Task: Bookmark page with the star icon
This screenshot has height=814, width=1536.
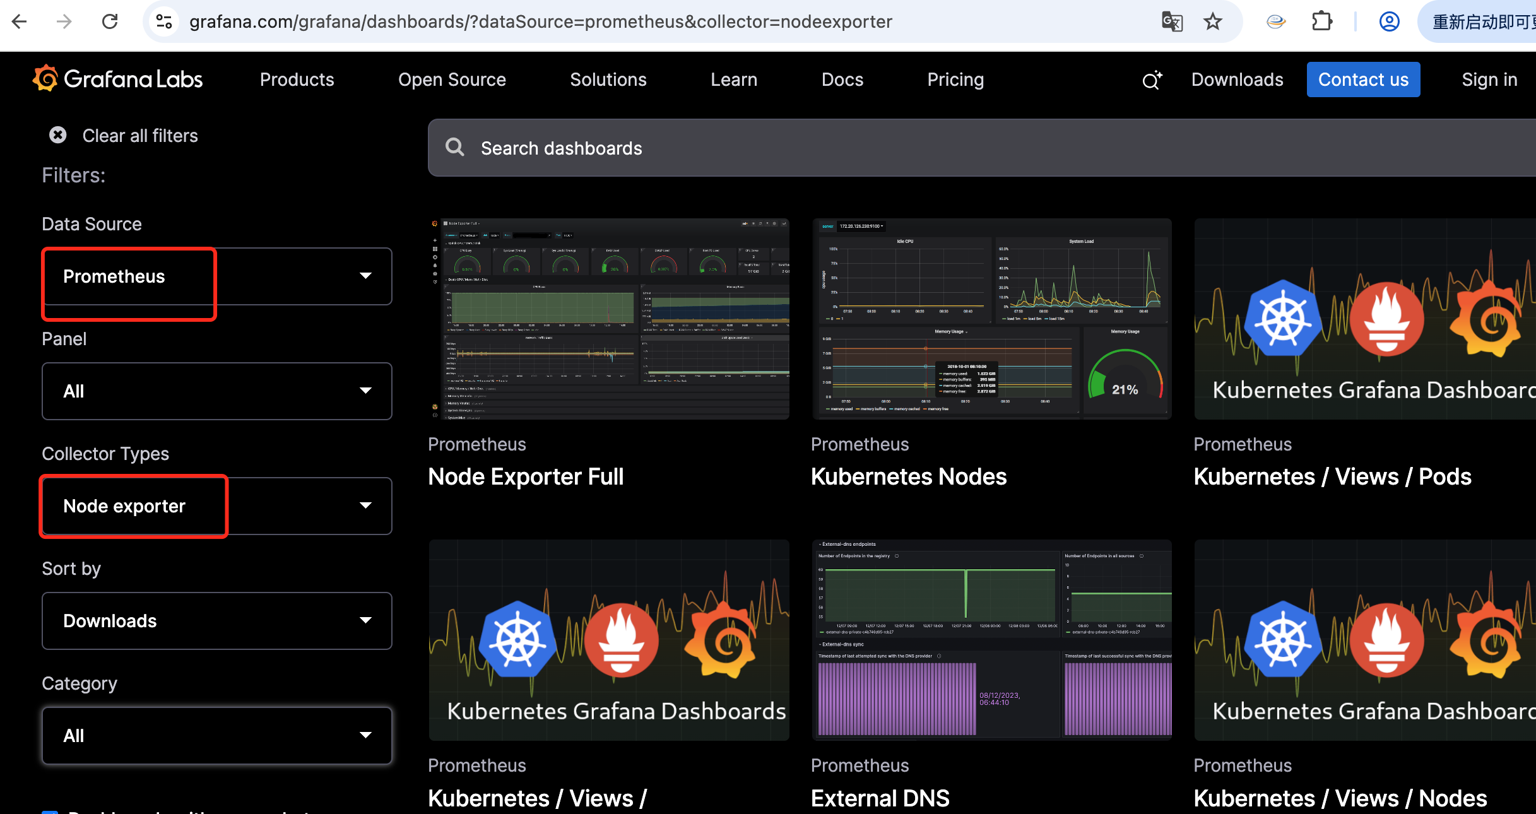Action: (x=1213, y=21)
